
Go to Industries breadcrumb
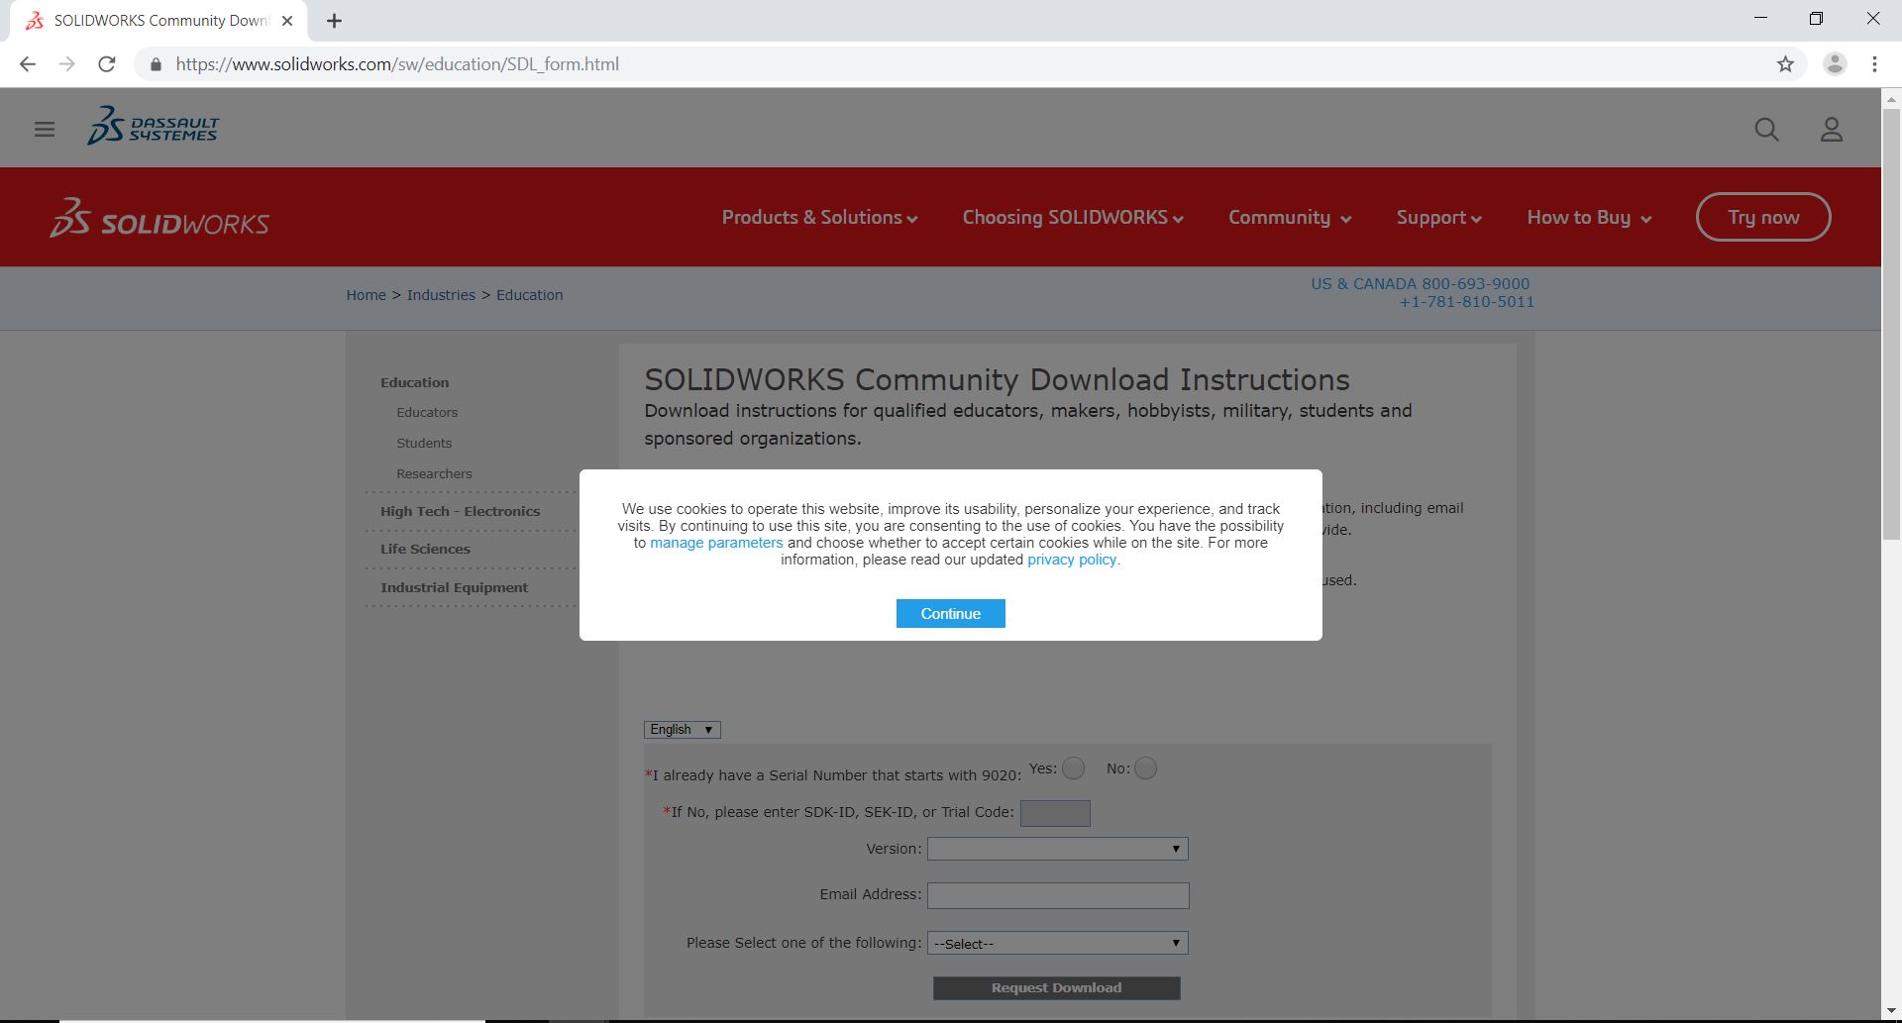[x=441, y=295]
